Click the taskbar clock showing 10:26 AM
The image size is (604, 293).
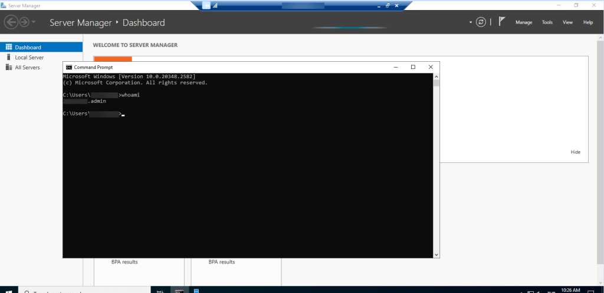(x=572, y=290)
